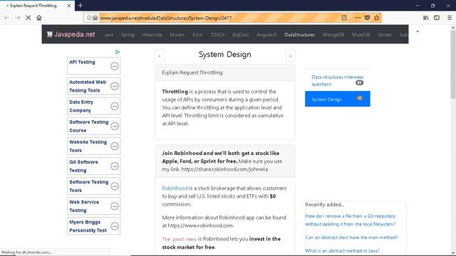Image resolution: width=456 pixels, height=256 pixels.
Task: Click arrow icon next to Software Testing Course
Action: (x=115, y=127)
